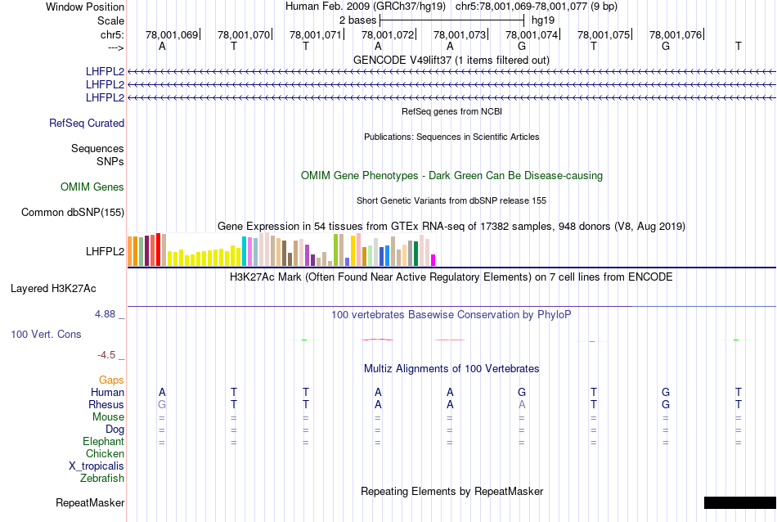This screenshot has height=522, width=777.
Task: Click 100 vertebrates Basewise Conservation by PhyloP title
Action: click(451, 314)
